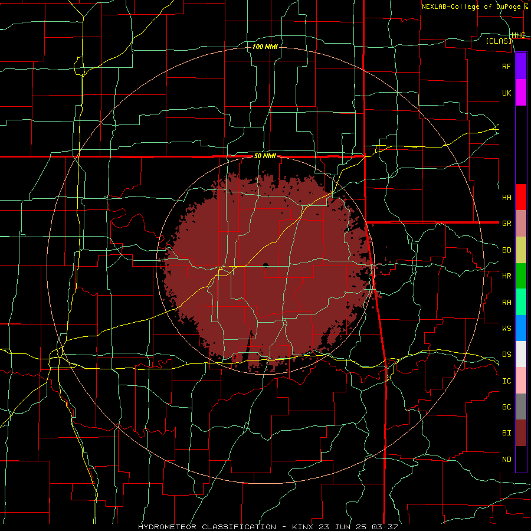Click the BI brown legend swatch

click(521, 433)
